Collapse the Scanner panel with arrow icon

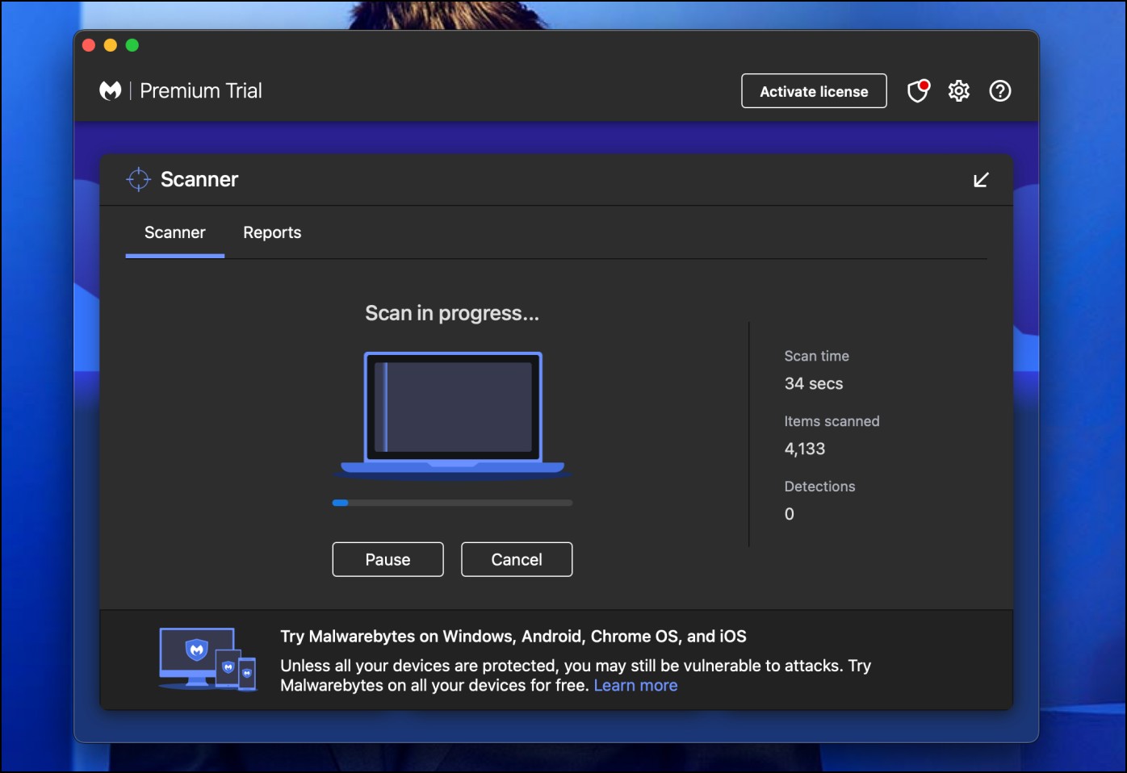(x=981, y=180)
